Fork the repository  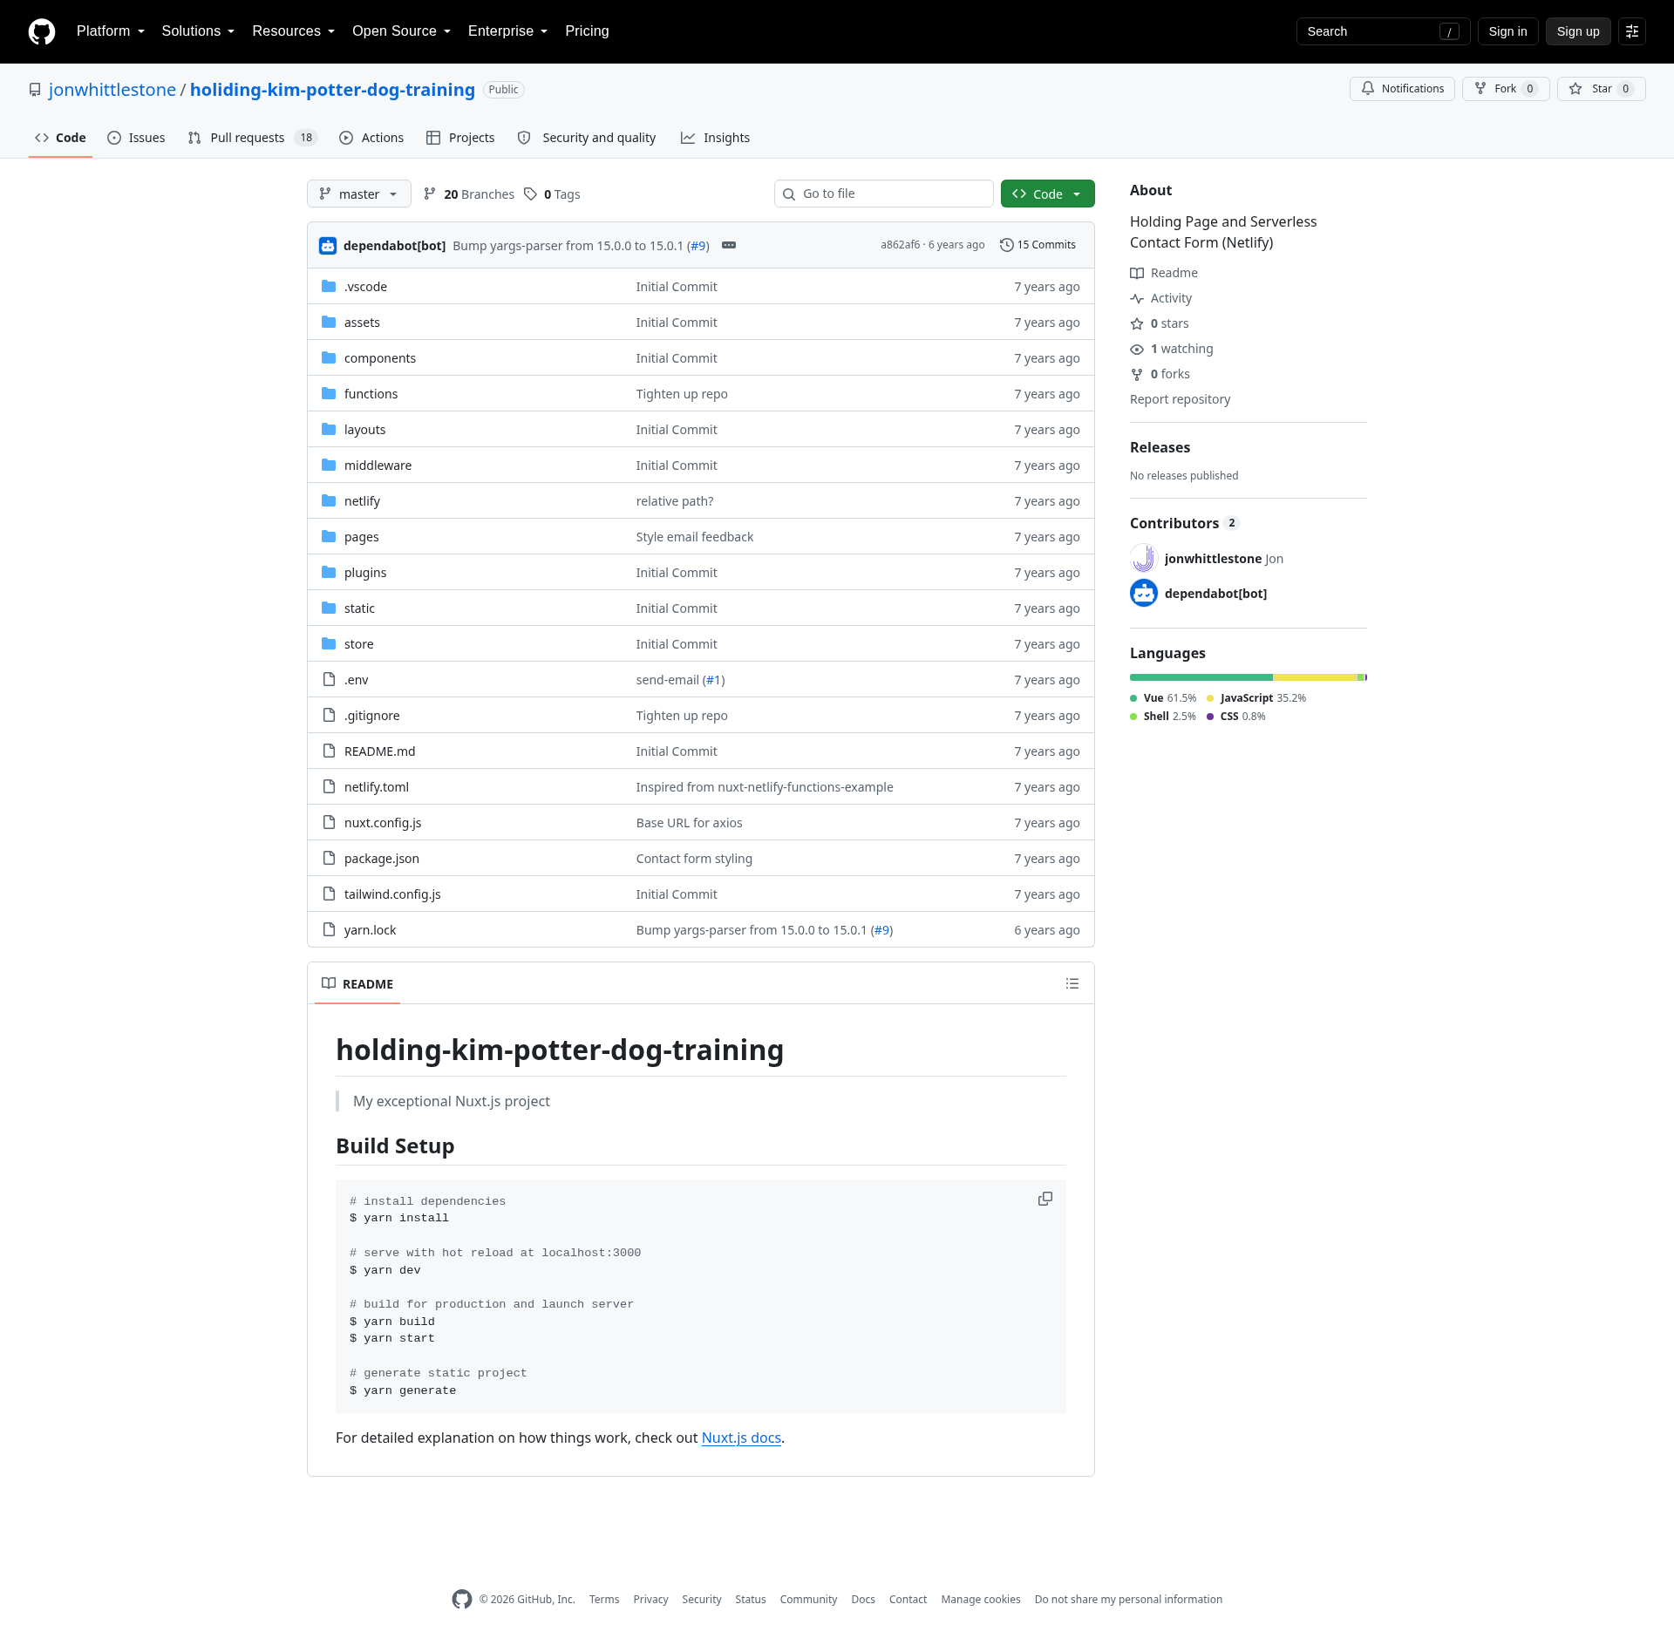point(1506,89)
